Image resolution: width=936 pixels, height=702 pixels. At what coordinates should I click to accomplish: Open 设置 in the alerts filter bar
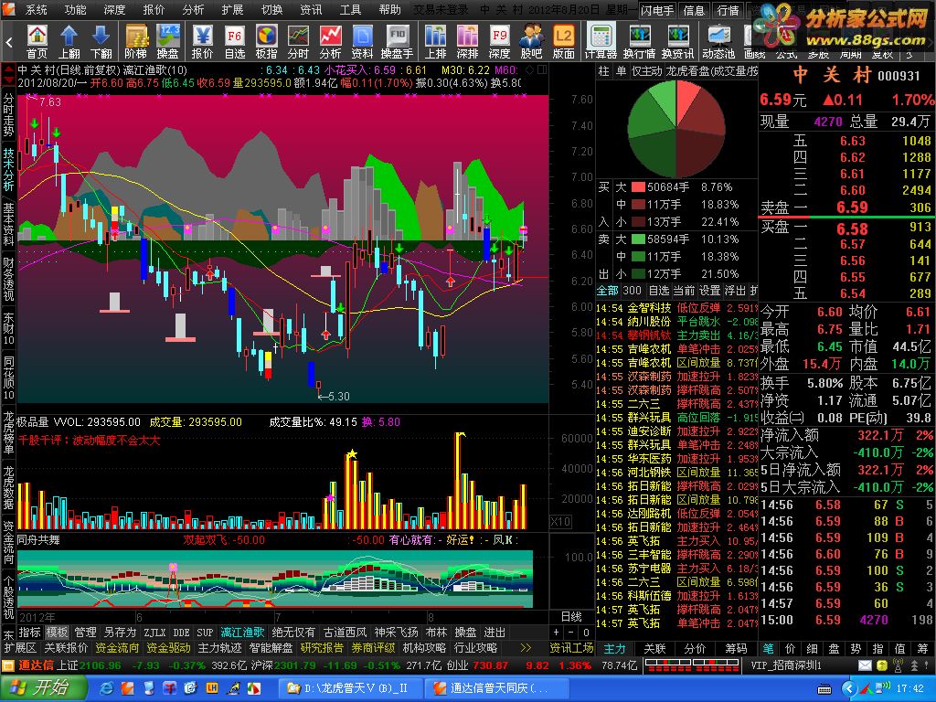(709, 291)
